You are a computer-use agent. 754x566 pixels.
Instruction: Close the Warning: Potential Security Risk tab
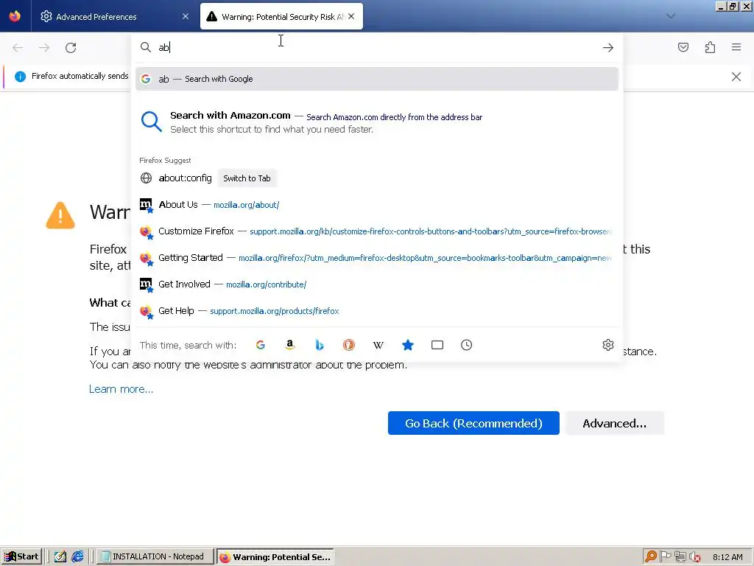(351, 16)
